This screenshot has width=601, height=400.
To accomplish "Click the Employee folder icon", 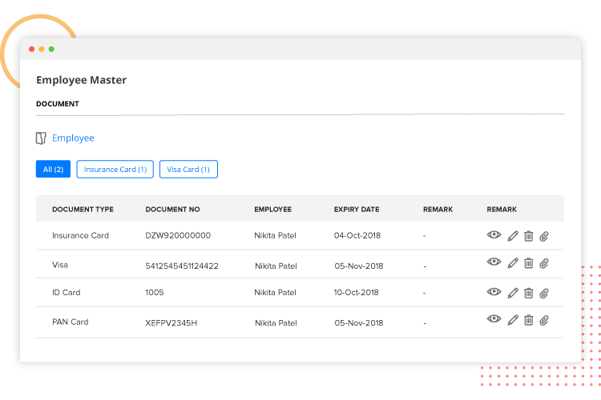I will click(41, 138).
